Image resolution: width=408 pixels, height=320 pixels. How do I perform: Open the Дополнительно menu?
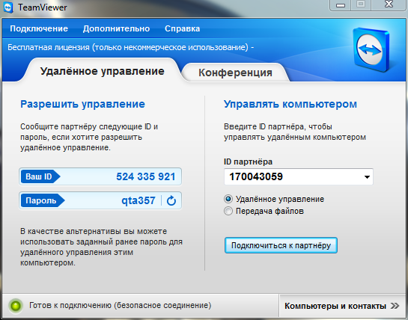coord(116,28)
